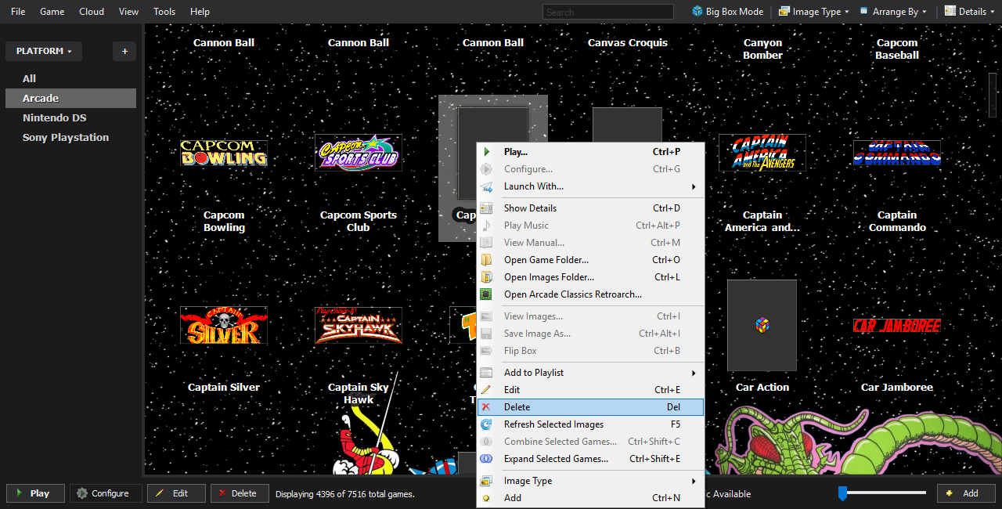Screen dimensions: 1002x509
Task: Select the Captain Commando game logo
Action: point(897,153)
